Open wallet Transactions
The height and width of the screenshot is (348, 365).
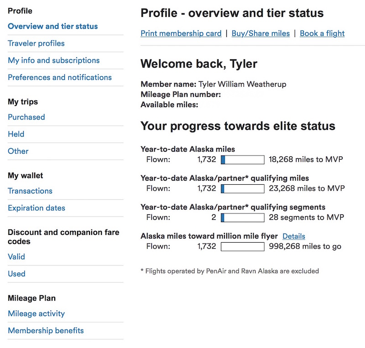[x=30, y=191]
